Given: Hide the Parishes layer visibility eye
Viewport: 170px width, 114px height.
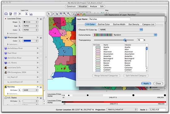Looking at the screenshot, I should click(41, 87).
